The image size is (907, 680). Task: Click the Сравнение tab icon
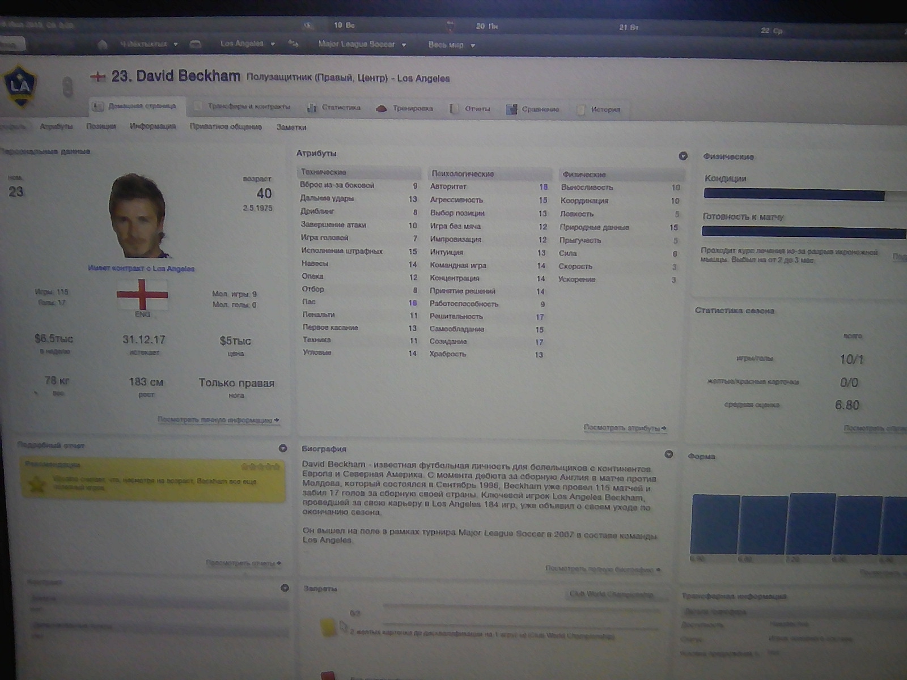click(511, 109)
